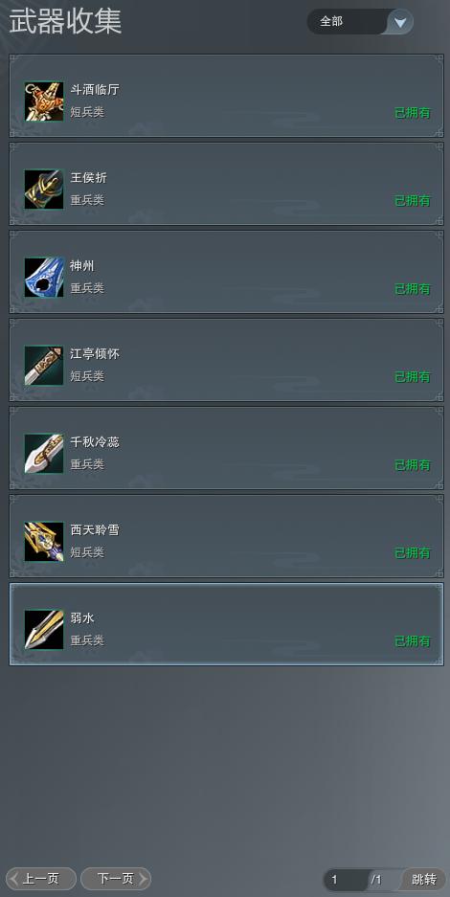Click 已拥有 label in 弱水 row
The width and height of the screenshot is (450, 897).
(x=413, y=641)
